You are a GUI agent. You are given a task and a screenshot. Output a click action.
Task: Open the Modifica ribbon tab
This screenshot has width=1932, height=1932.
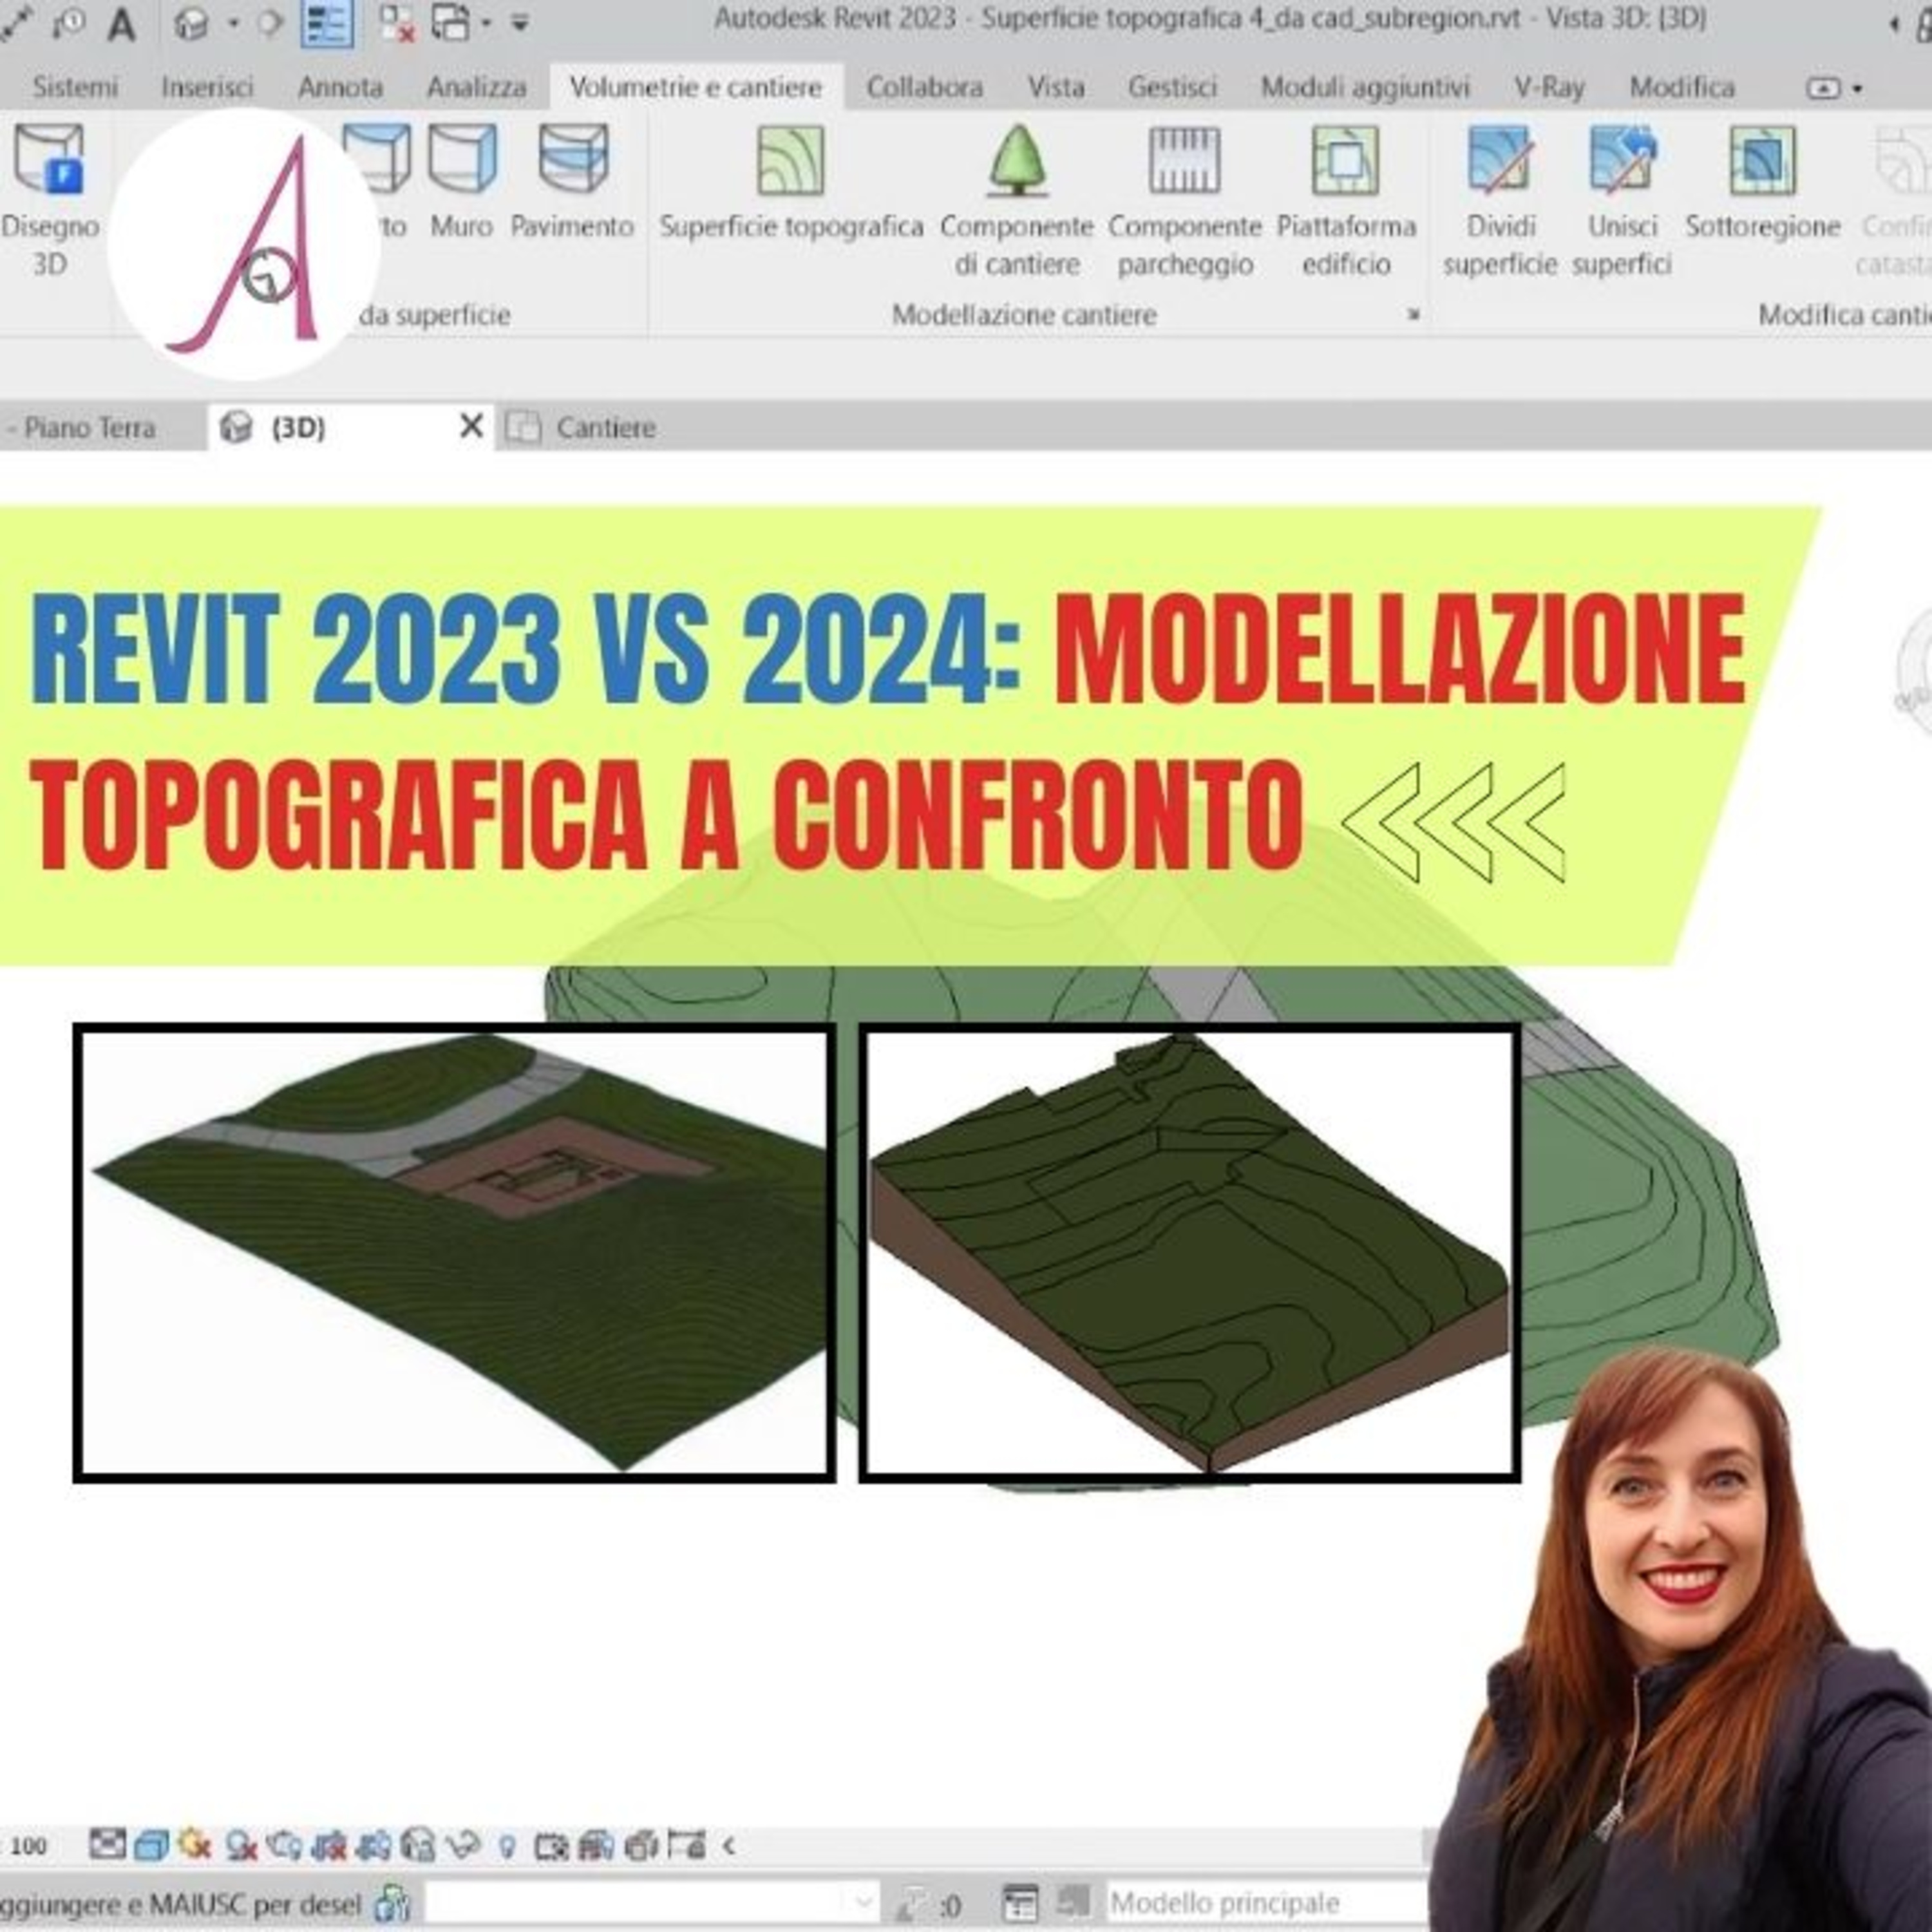(x=1682, y=87)
